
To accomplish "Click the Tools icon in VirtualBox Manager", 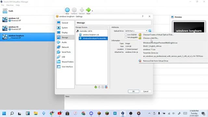I will point(5,11).
